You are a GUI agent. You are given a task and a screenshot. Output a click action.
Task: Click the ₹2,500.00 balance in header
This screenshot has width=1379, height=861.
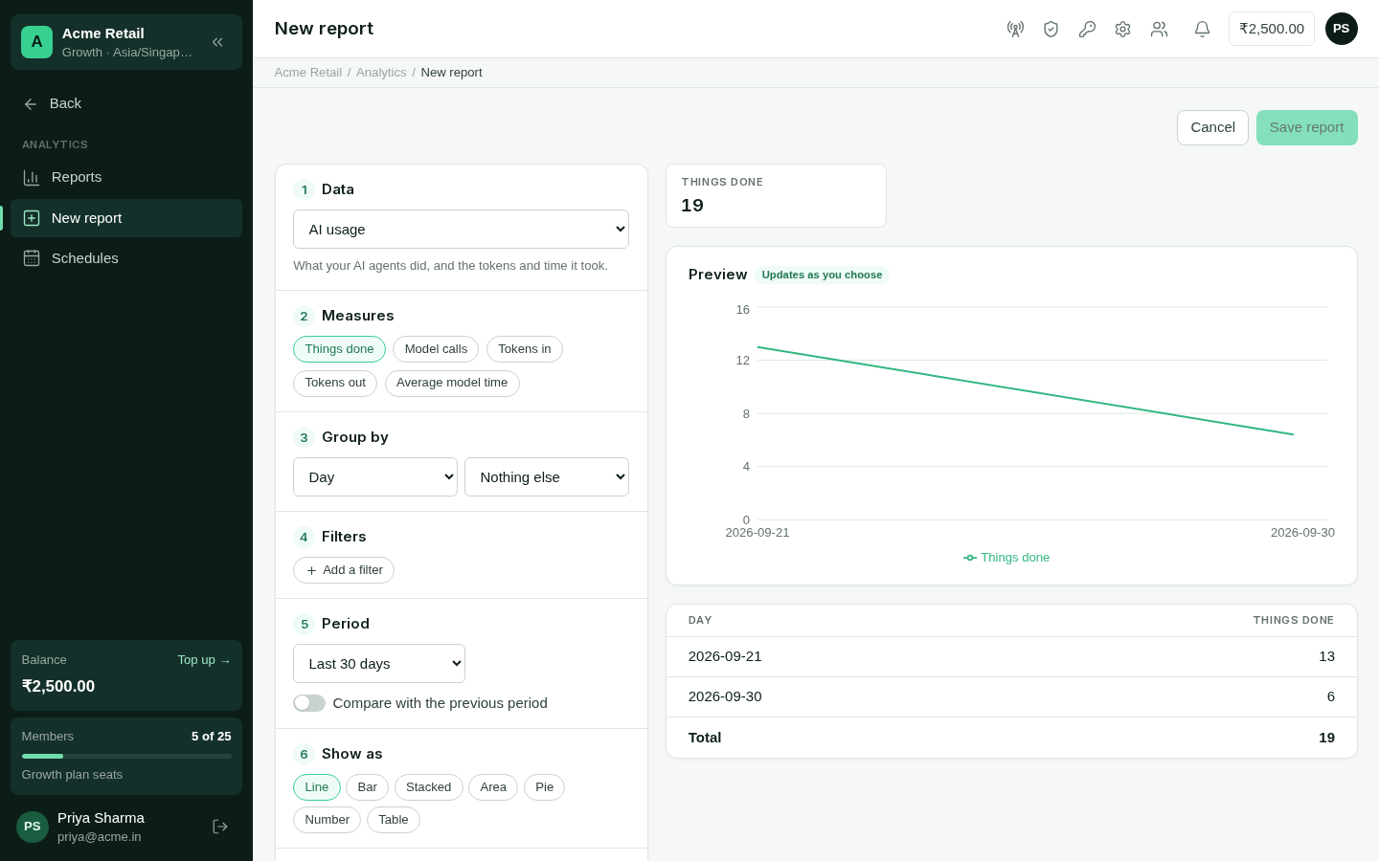[1272, 29]
